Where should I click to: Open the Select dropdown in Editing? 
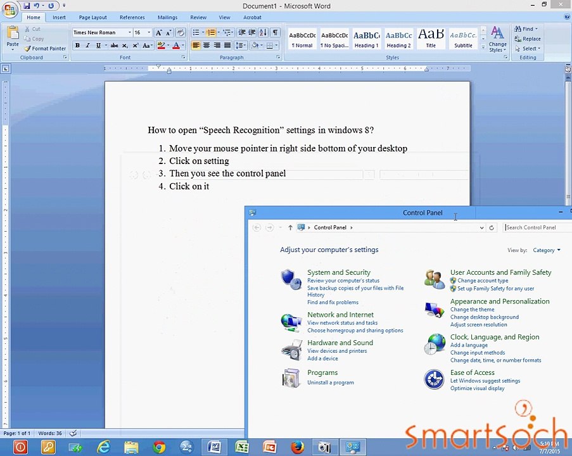pyautogui.click(x=528, y=49)
